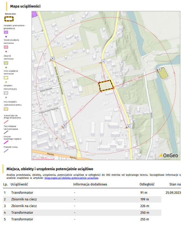Click the purple industrial complex legend swatch
Screen dimensions: 185x227
[6, 32]
